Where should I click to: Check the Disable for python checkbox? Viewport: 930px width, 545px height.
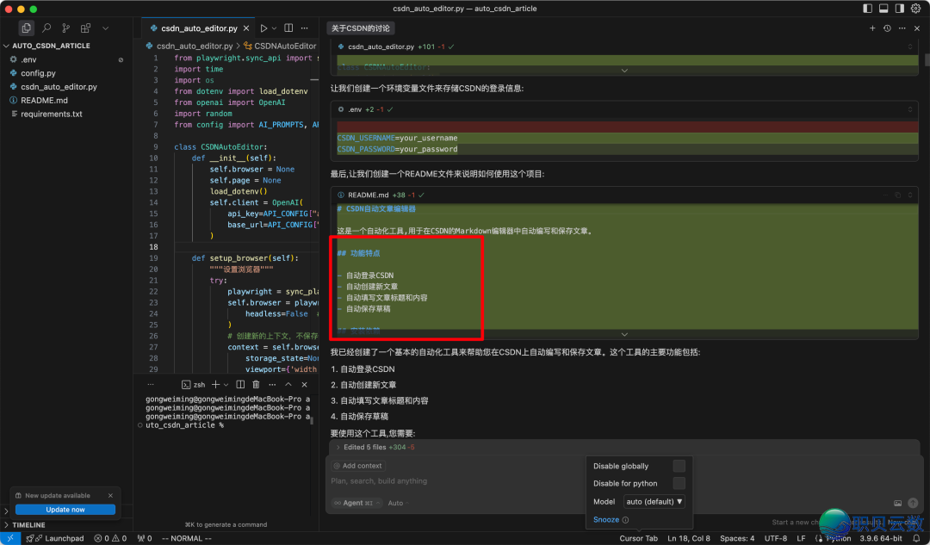(x=679, y=483)
